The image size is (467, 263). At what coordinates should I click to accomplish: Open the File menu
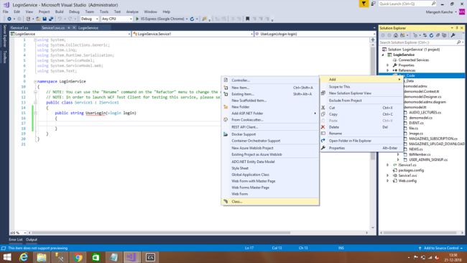pos(6,11)
